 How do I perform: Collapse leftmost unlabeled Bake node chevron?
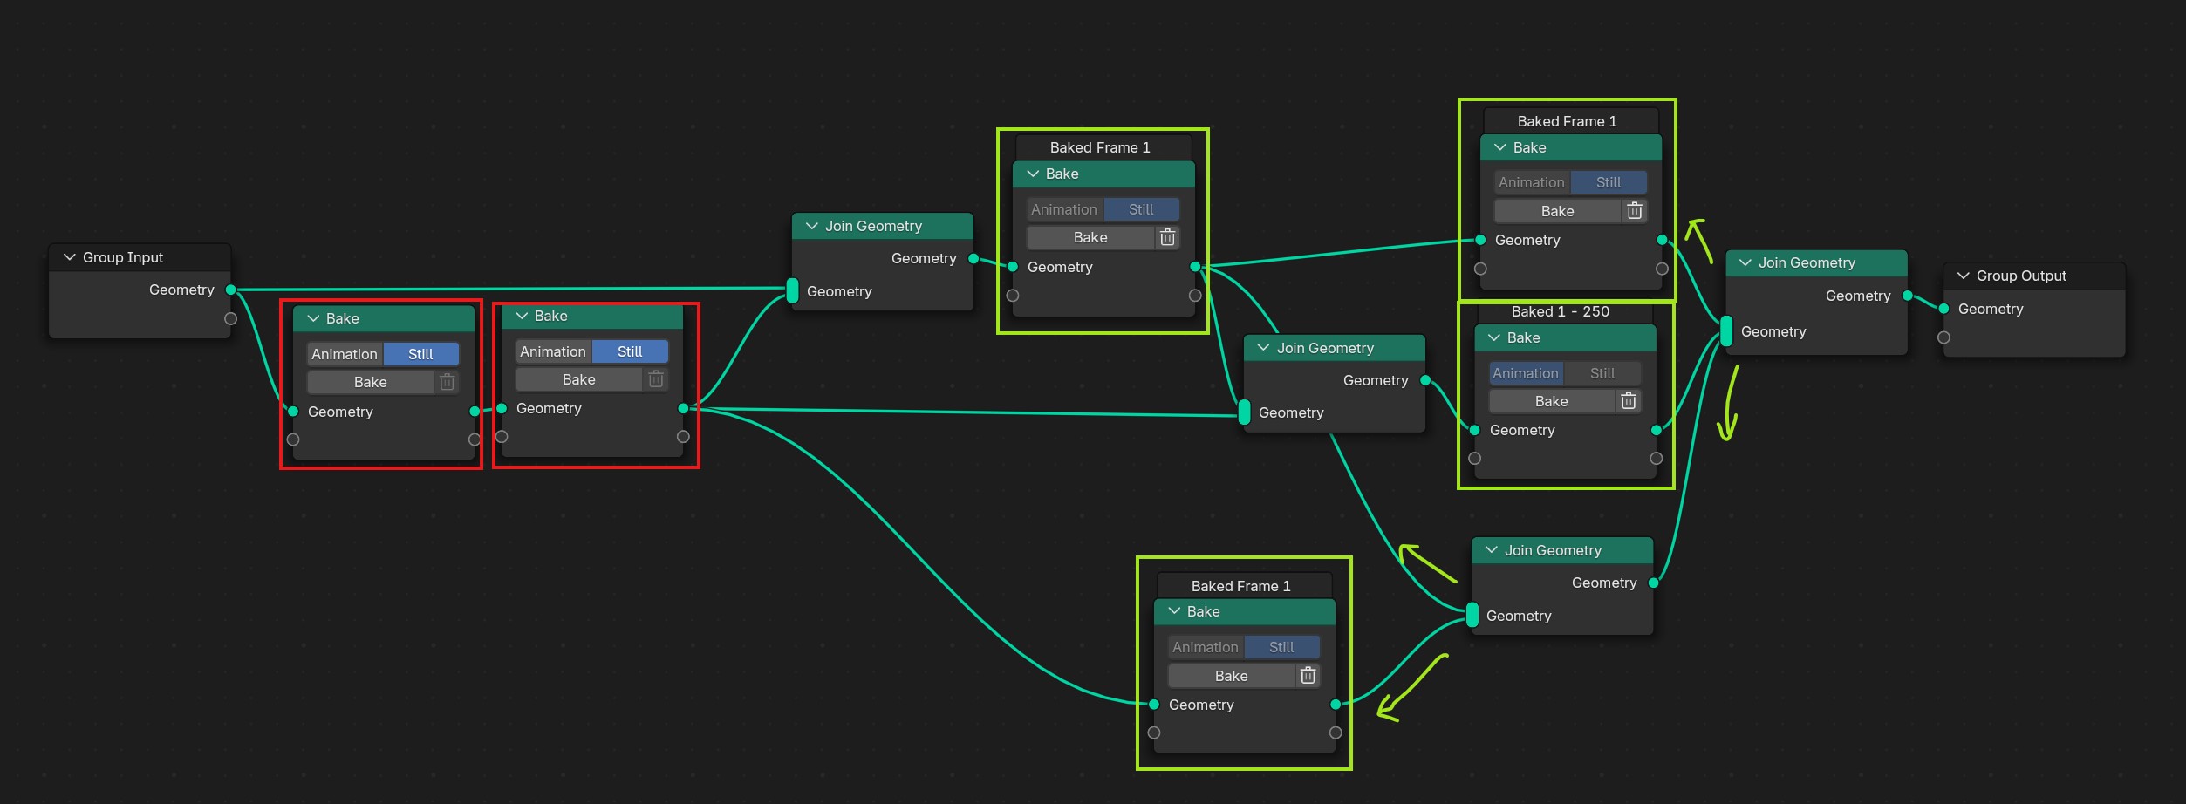pyautogui.click(x=313, y=318)
